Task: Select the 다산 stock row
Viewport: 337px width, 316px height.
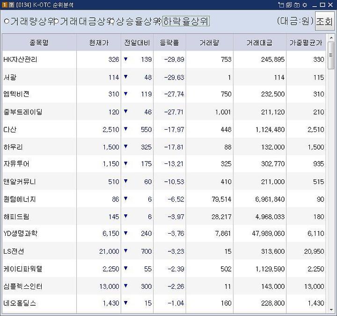Action: tap(164, 130)
